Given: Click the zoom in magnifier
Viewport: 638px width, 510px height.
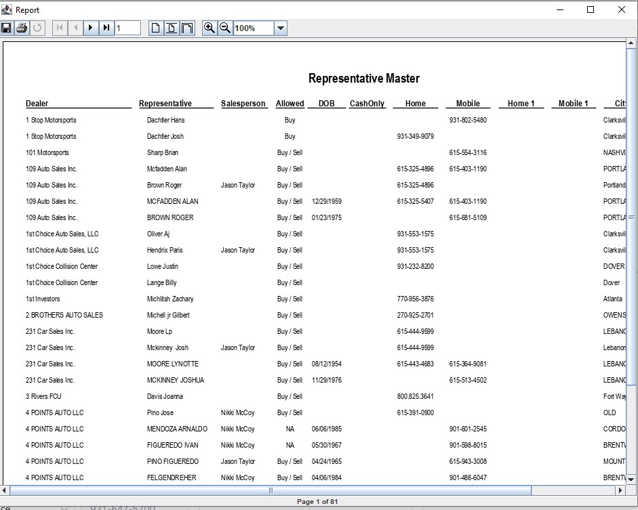Looking at the screenshot, I should point(210,28).
